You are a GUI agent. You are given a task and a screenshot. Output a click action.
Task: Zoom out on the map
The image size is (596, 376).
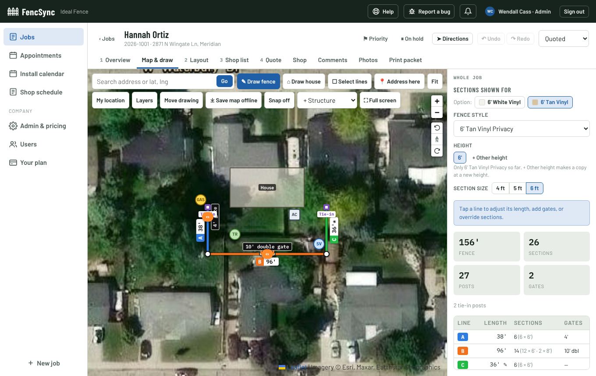pyautogui.click(x=437, y=112)
